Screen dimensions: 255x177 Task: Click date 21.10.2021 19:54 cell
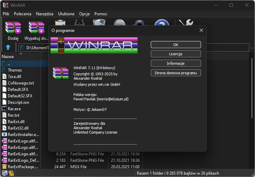pos(125,154)
